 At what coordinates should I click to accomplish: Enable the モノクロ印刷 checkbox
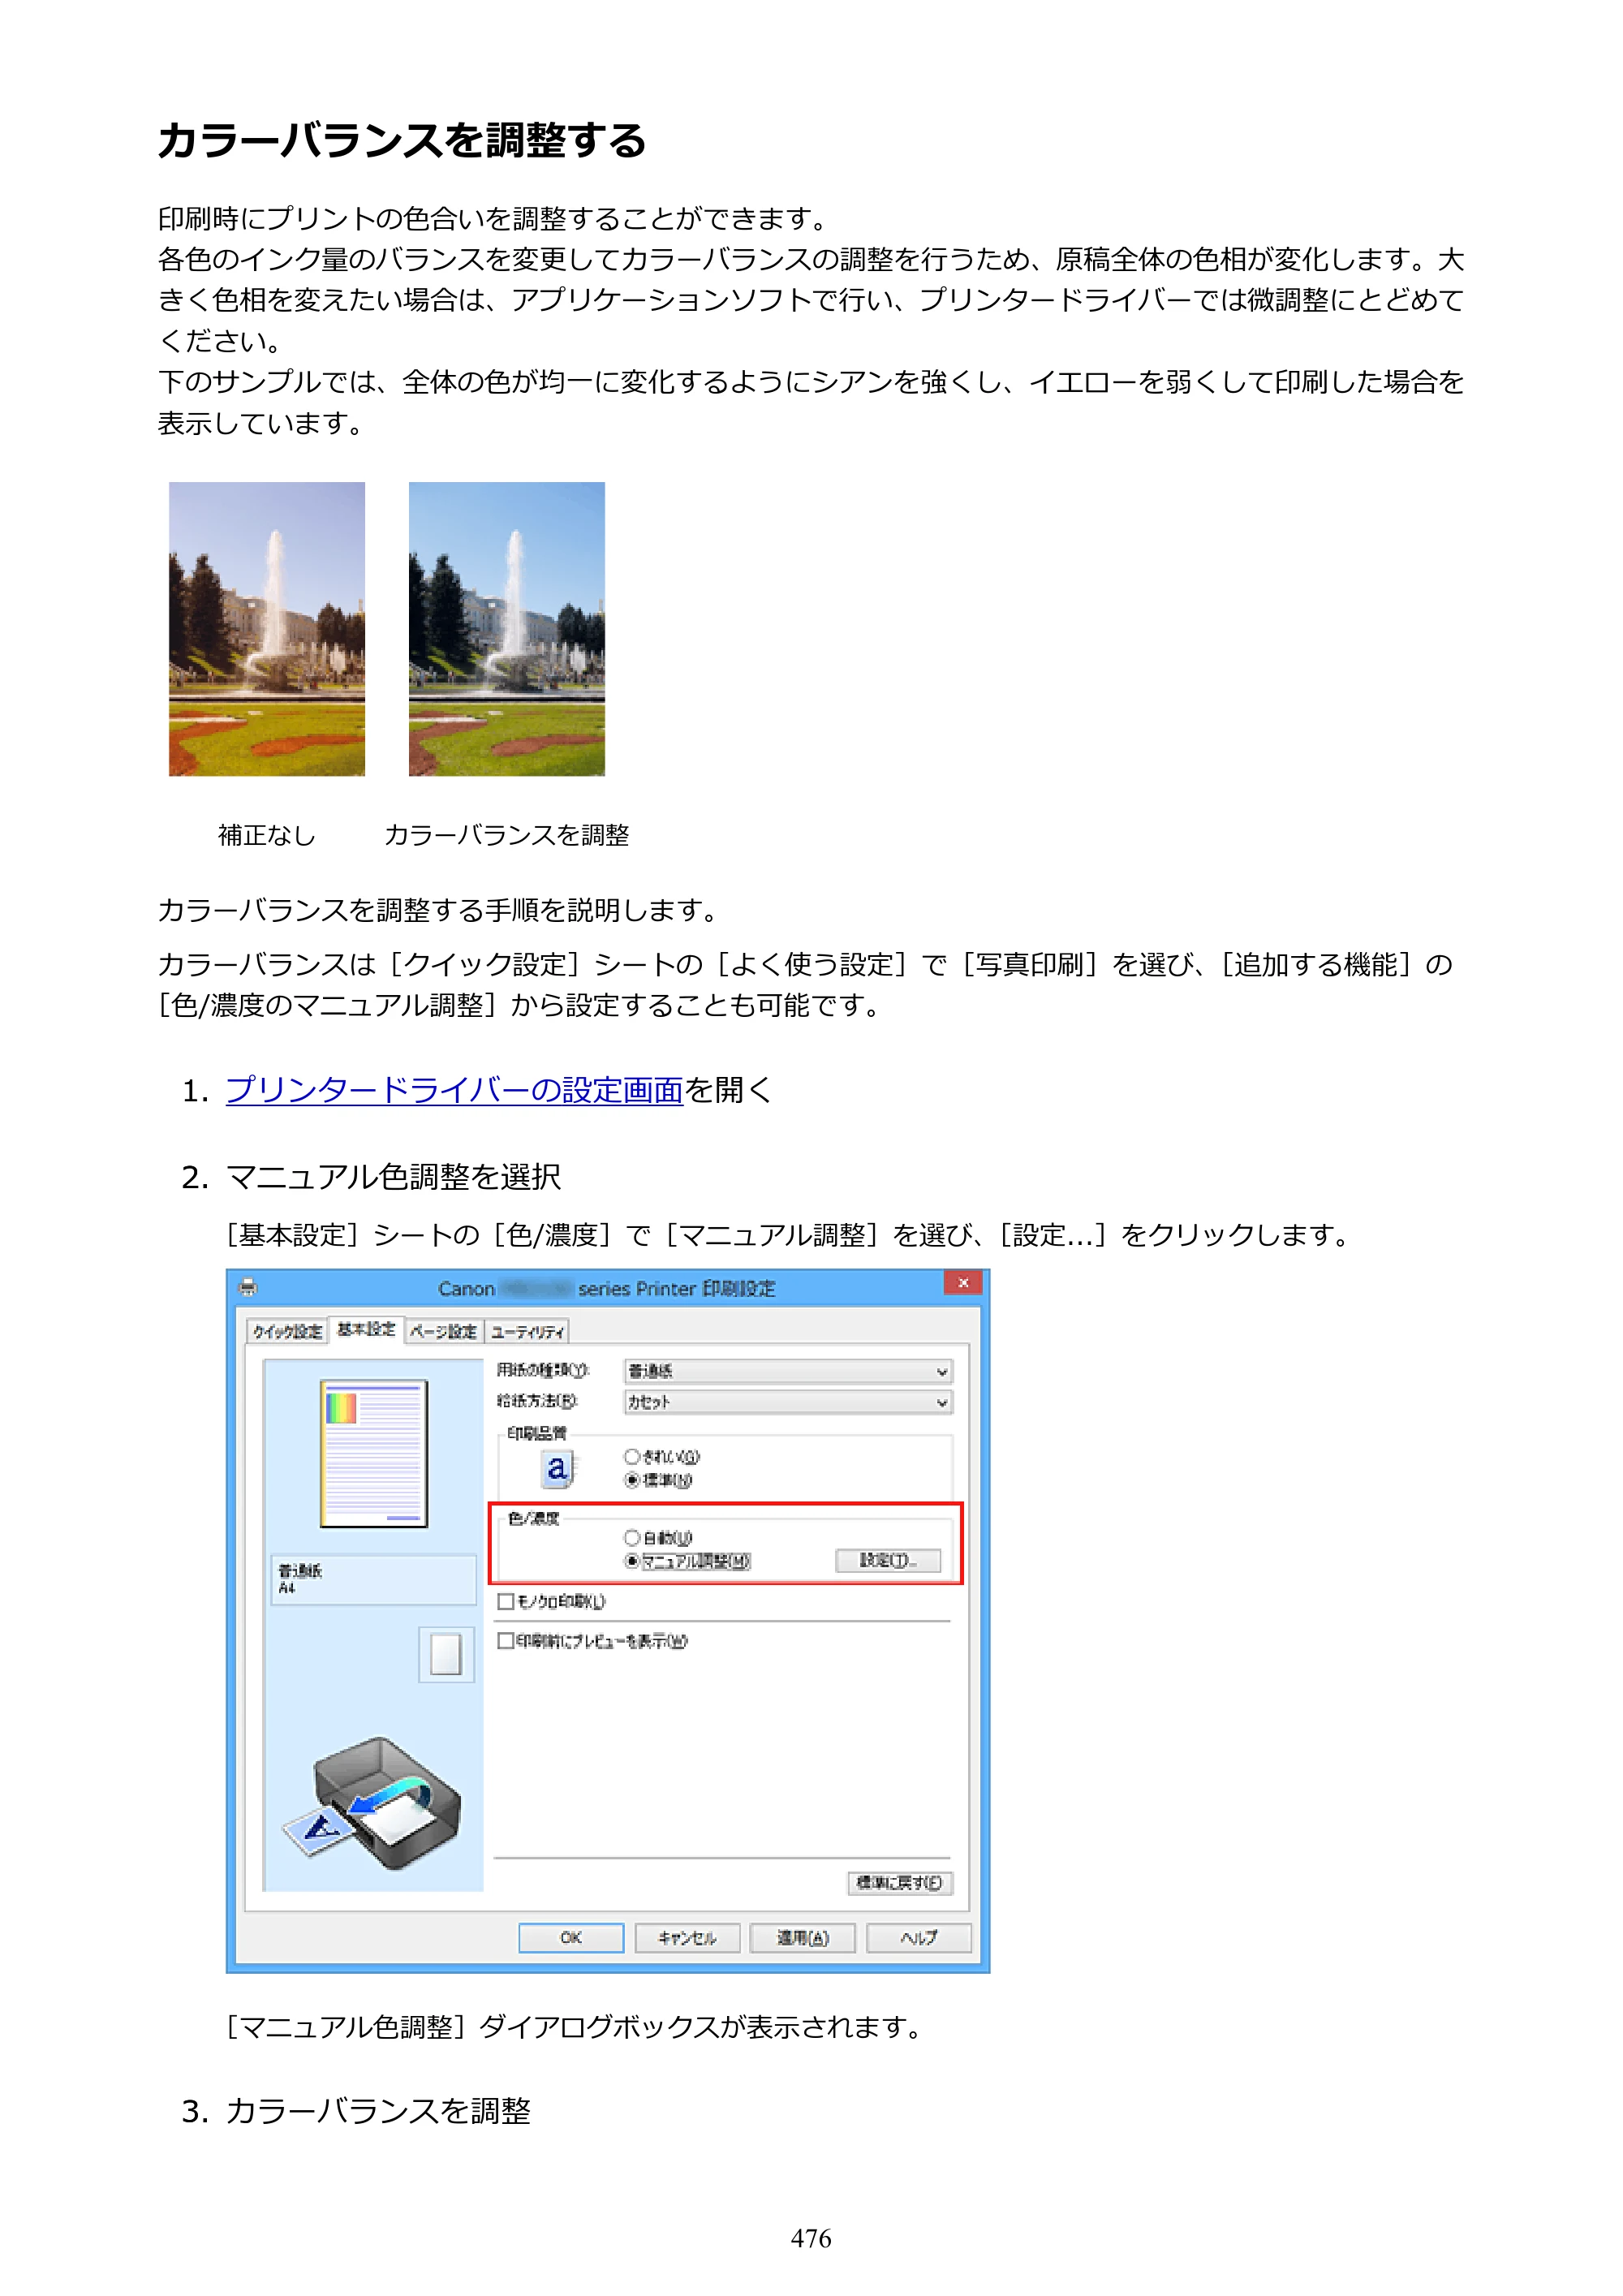[x=506, y=1601]
